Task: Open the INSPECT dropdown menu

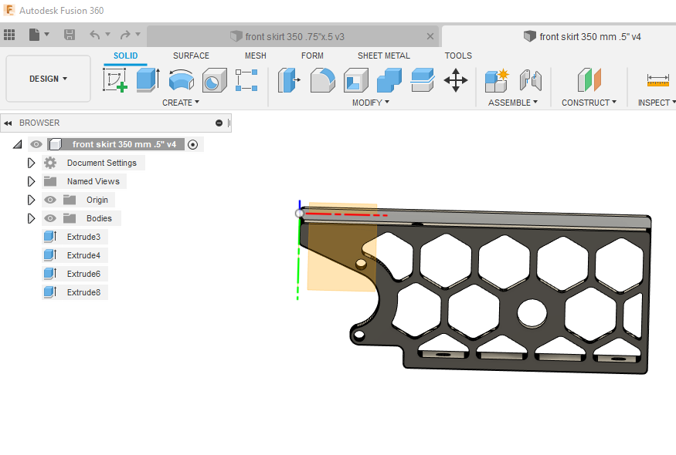Action: click(x=657, y=103)
